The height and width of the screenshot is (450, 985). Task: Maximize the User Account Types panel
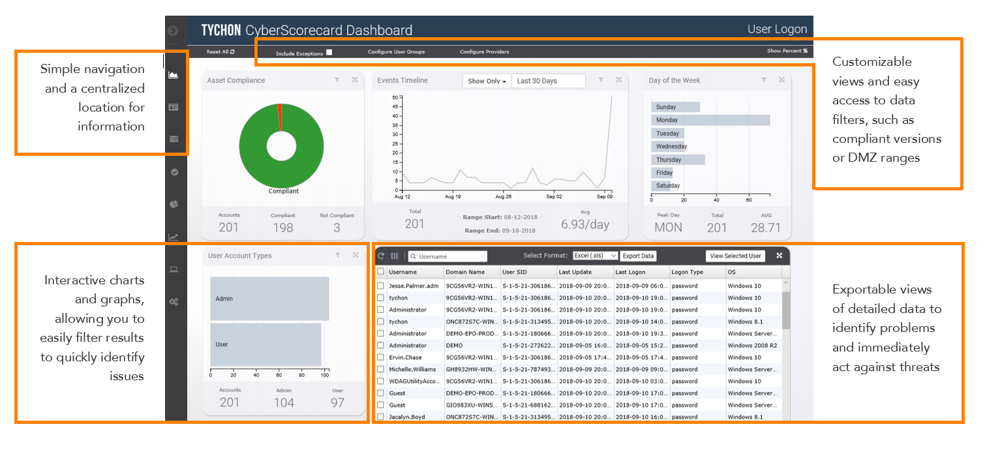click(x=356, y=256)
